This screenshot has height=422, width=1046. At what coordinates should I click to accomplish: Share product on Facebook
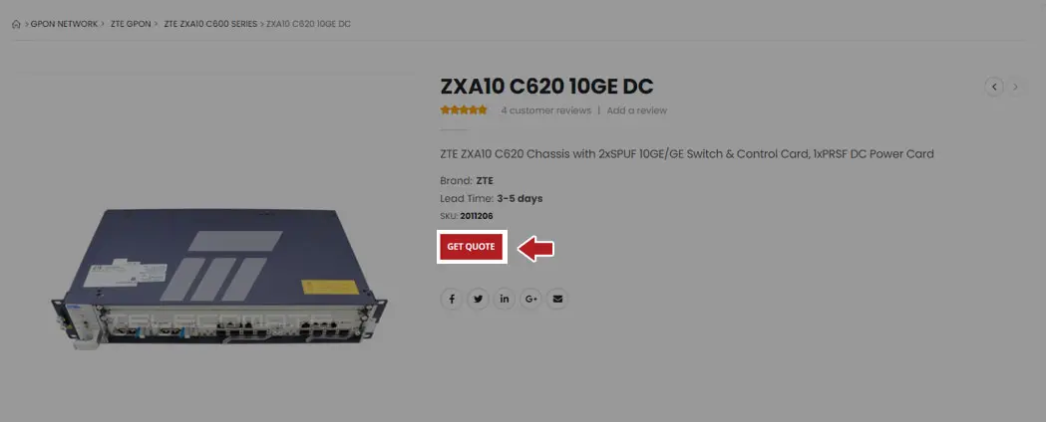click(452, 299)
